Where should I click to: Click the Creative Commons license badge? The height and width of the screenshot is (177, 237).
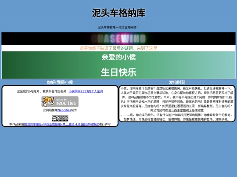pyautogui.click(x=60, y=118)
